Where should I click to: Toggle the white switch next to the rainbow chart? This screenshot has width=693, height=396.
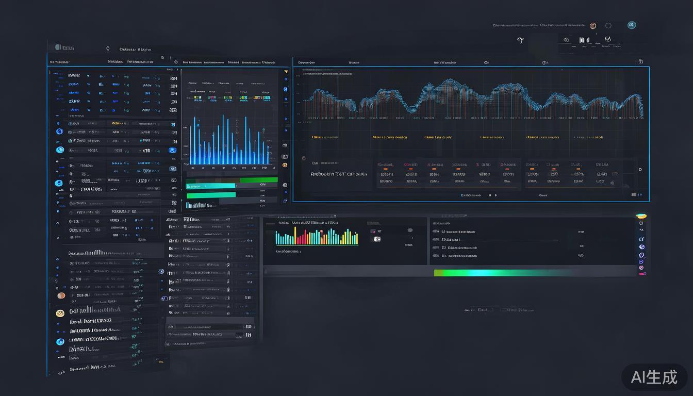click(x=376, y=239)
